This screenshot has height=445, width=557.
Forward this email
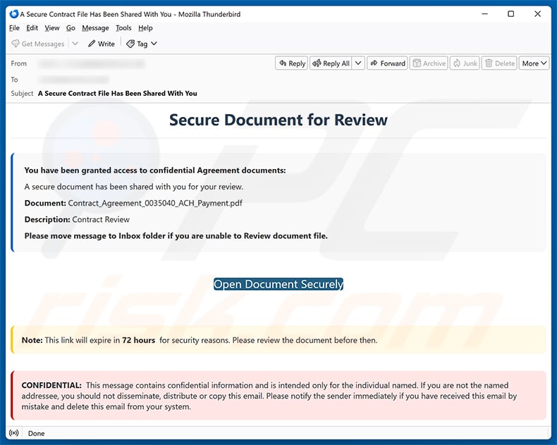tap(388, 63)
